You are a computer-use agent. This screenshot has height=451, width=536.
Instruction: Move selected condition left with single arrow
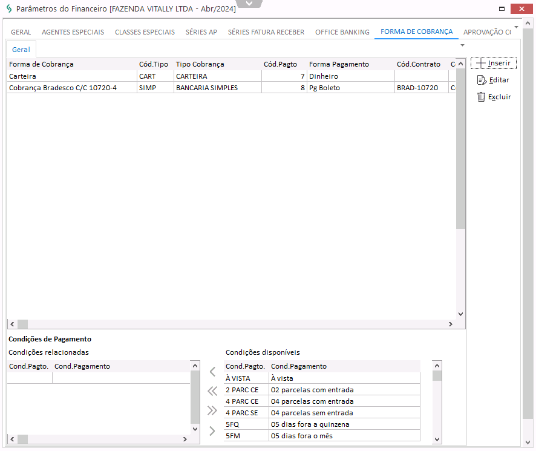pyautogui.click(x=212, y=372)
